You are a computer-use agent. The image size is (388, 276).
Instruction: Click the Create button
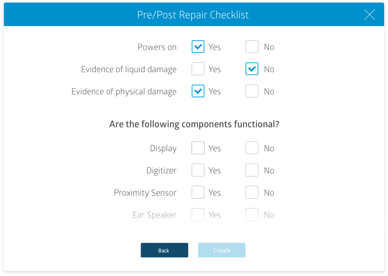coord(221,250)
